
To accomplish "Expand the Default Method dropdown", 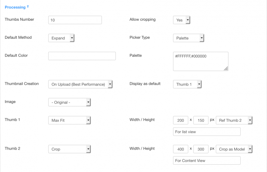I will [61, 38].
